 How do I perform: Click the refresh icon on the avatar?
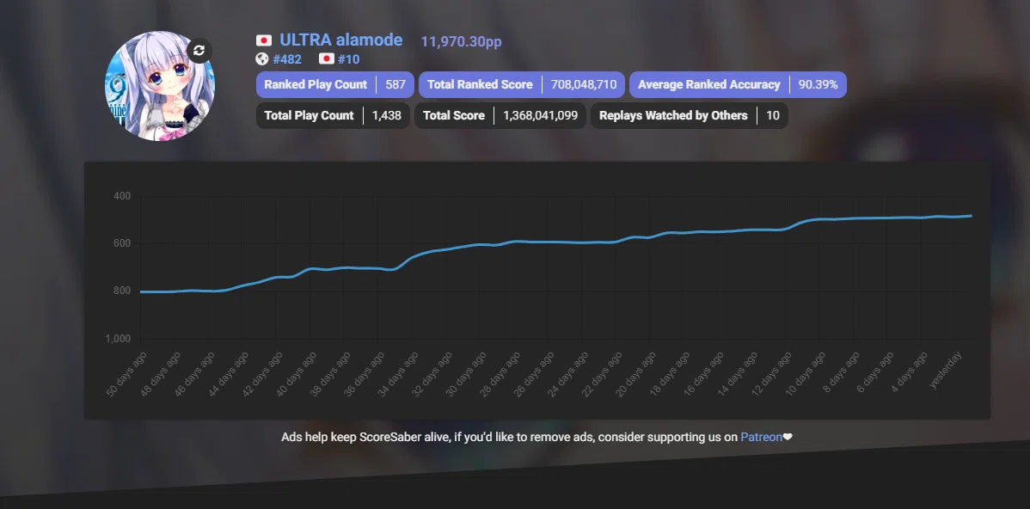tap(199, 51)
